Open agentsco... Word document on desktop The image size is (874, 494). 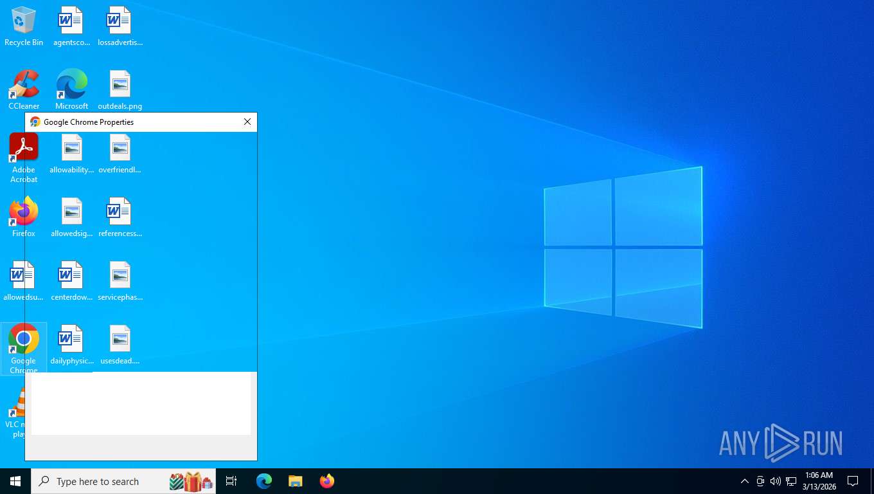click(71, 27)
